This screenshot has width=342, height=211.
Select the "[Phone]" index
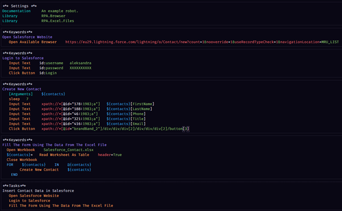click(138, 114)
